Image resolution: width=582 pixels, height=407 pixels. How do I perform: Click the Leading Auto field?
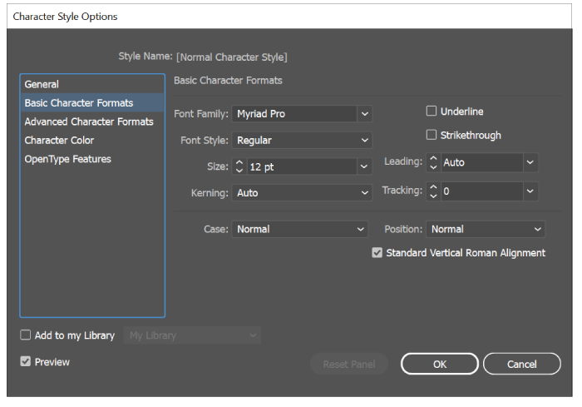482,162
